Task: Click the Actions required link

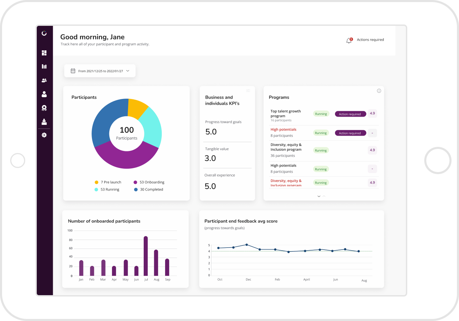Action: tap(370, 40)
